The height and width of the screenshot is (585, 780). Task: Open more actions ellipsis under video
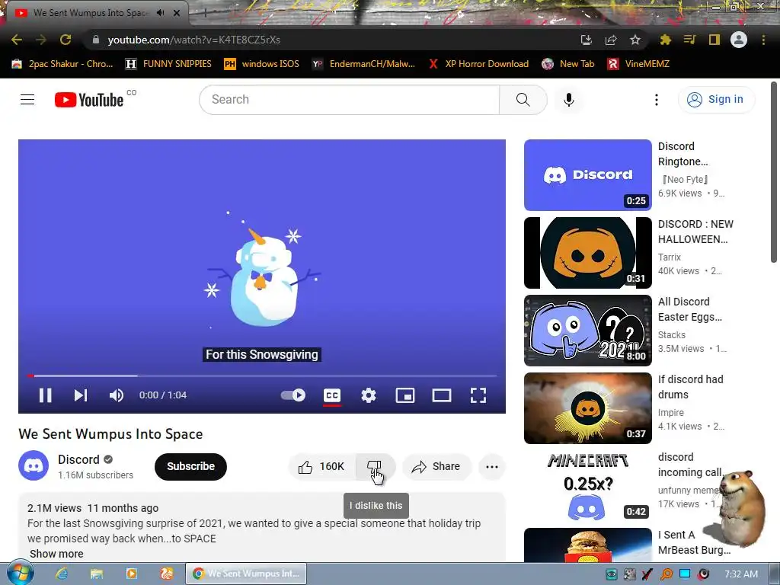click(x=492, y=467)
